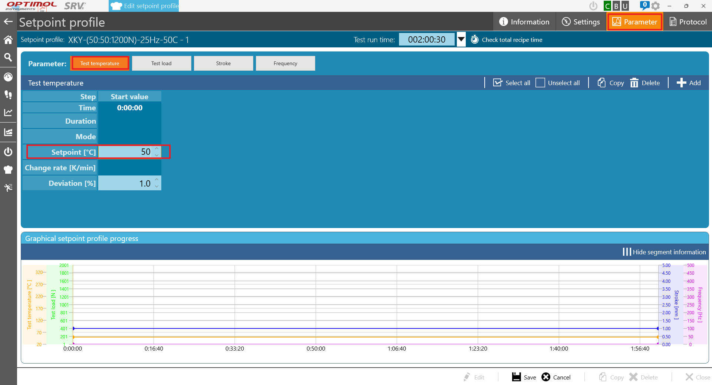Click the bottom Close button
The image size is (712, 385).
coord(698,377)
